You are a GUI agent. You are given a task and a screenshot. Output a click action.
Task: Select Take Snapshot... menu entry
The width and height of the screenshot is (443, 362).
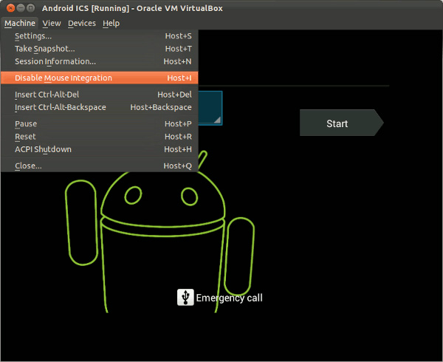tap(100, 49)
